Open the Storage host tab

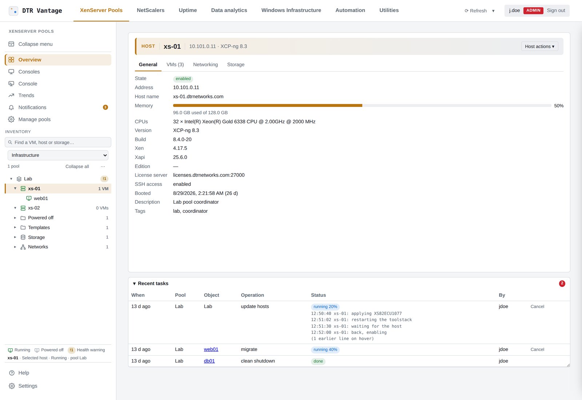click(x=236, y=64)
